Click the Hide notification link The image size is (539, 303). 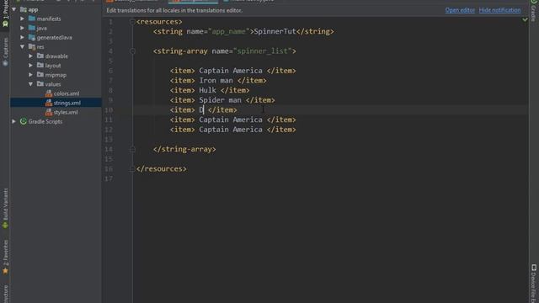499,10
